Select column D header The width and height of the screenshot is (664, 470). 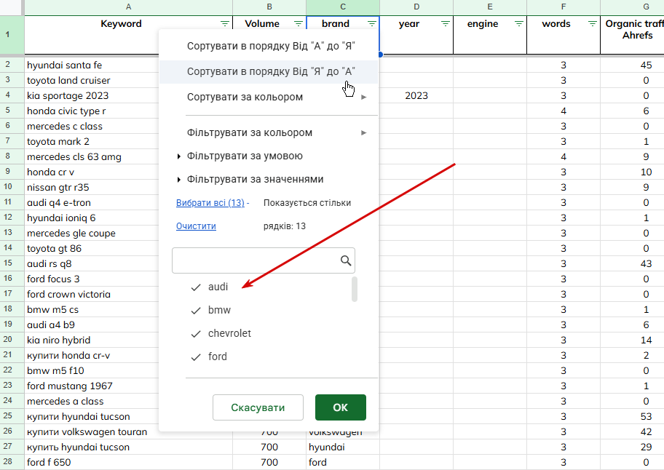pos(416,7)
